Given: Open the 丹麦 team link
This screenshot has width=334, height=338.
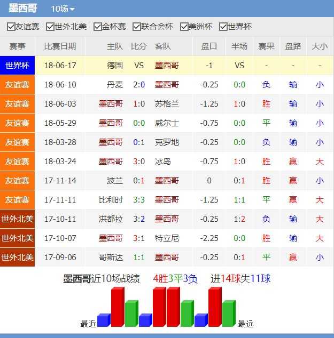Looking at the screenshot, I should point(115,85).
